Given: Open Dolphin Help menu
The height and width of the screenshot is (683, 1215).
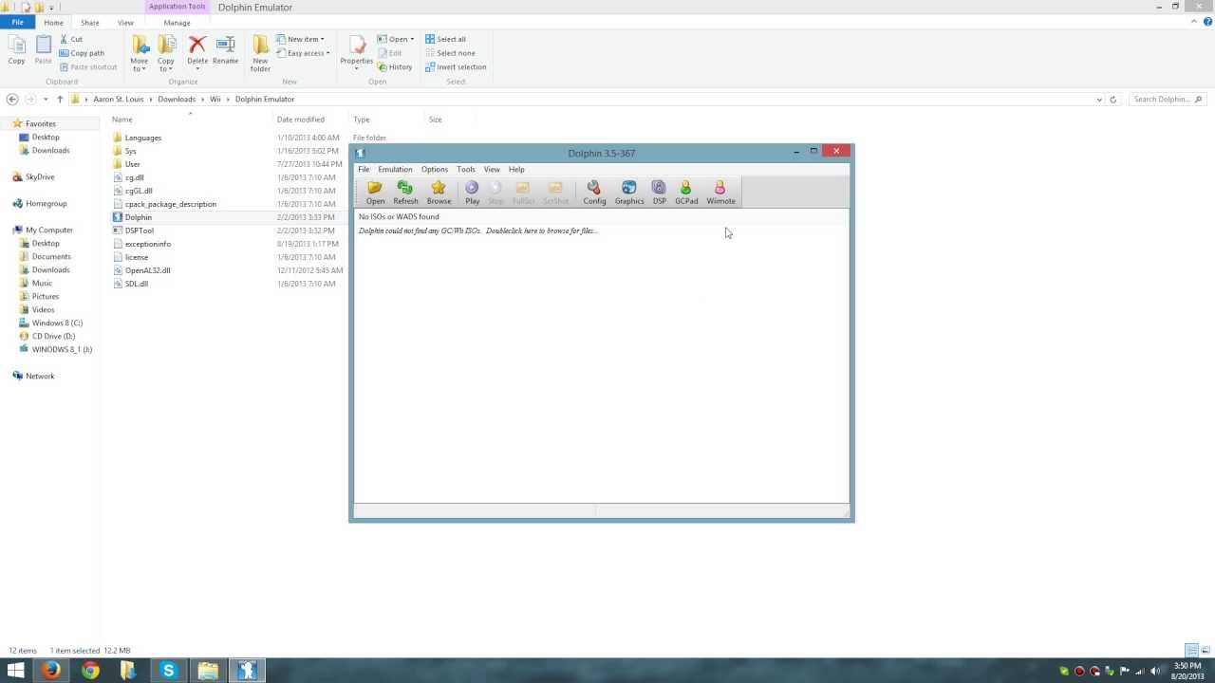Looking at the screenshot, I should [x=516, y=169].
